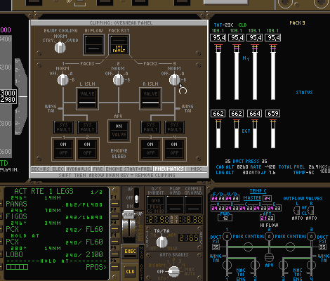This screenshot has width=330, height=281.
Task: Toggle the FLAP OVRD switch
Action: (176, 204)
